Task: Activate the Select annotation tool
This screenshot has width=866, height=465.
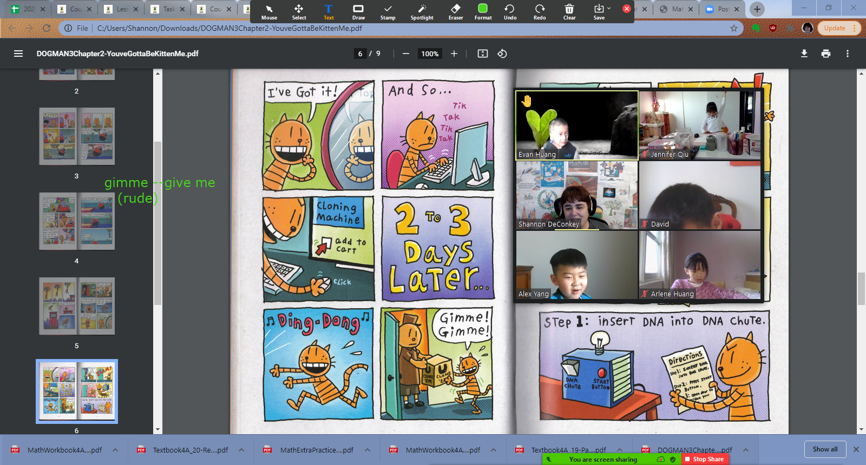Action: pyautogui.click(x=299, y=11)
